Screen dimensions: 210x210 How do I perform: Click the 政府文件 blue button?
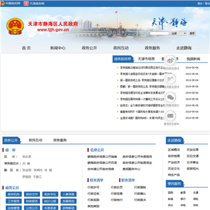click(32, 194)
